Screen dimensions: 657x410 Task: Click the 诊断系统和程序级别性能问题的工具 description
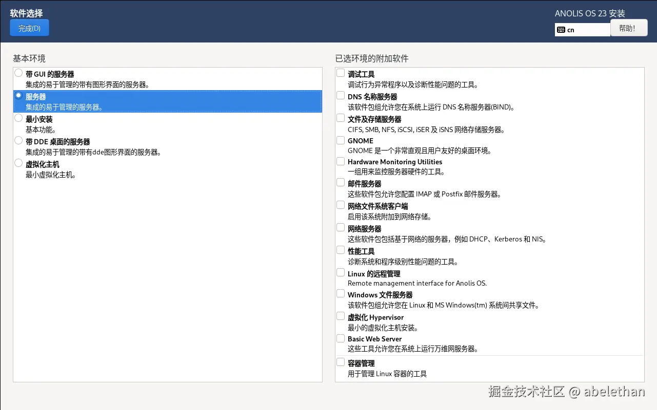[x=403, y=262]
